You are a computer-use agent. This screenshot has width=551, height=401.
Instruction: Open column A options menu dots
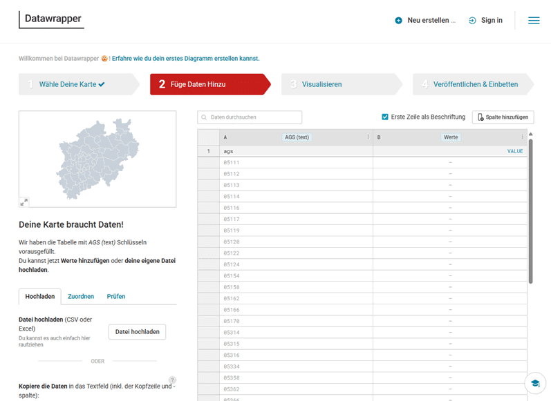tap(368, 137)
